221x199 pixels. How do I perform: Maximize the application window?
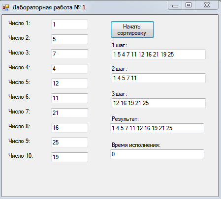click(x=189, y=5)
